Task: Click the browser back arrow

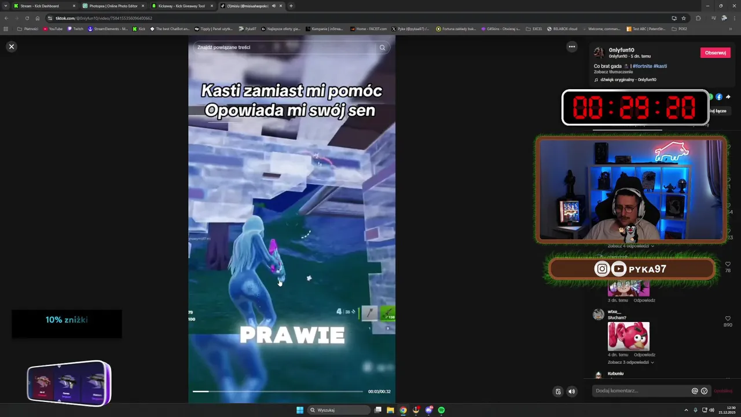Action: (x=6, y=18)
